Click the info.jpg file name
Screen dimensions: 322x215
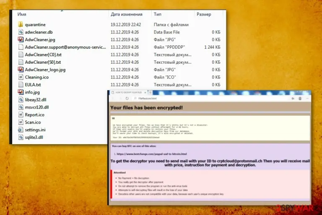(32, 92)
